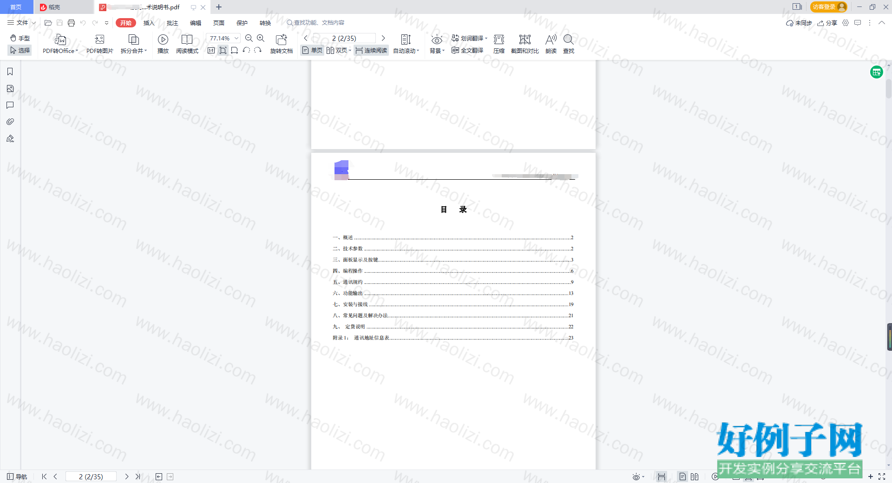Click search box 查找功能、文档内容
This screenshot has width=892, height=483.
315,23
